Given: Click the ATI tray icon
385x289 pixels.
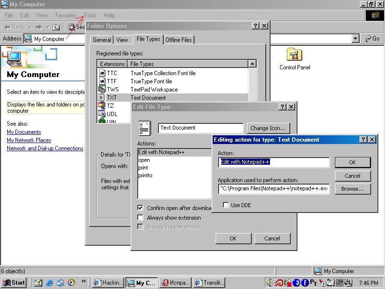Looking at the screenshot, I should pos(279,283).
